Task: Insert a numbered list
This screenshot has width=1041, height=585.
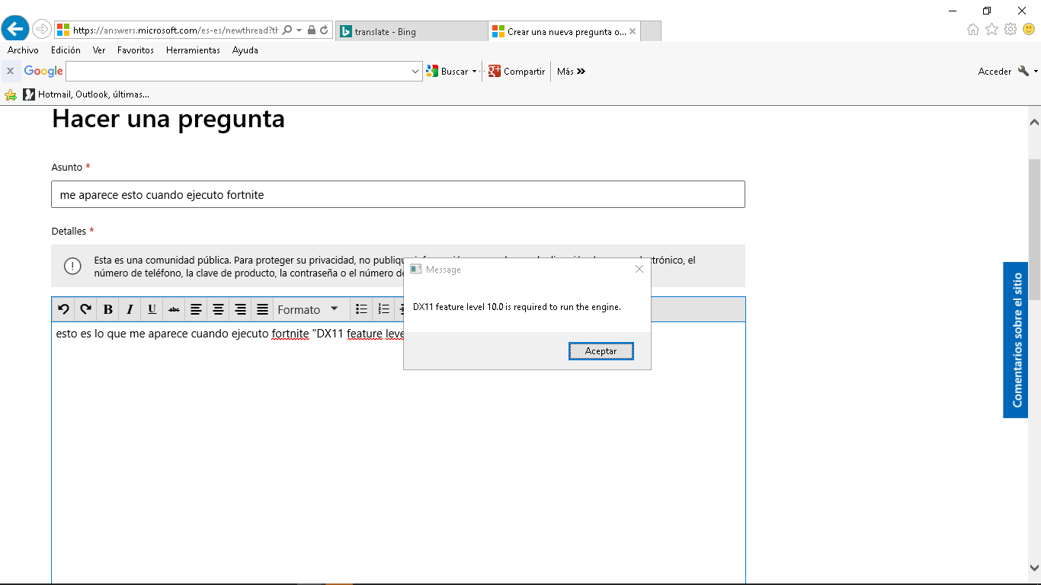Action: [x=384, y=309]
